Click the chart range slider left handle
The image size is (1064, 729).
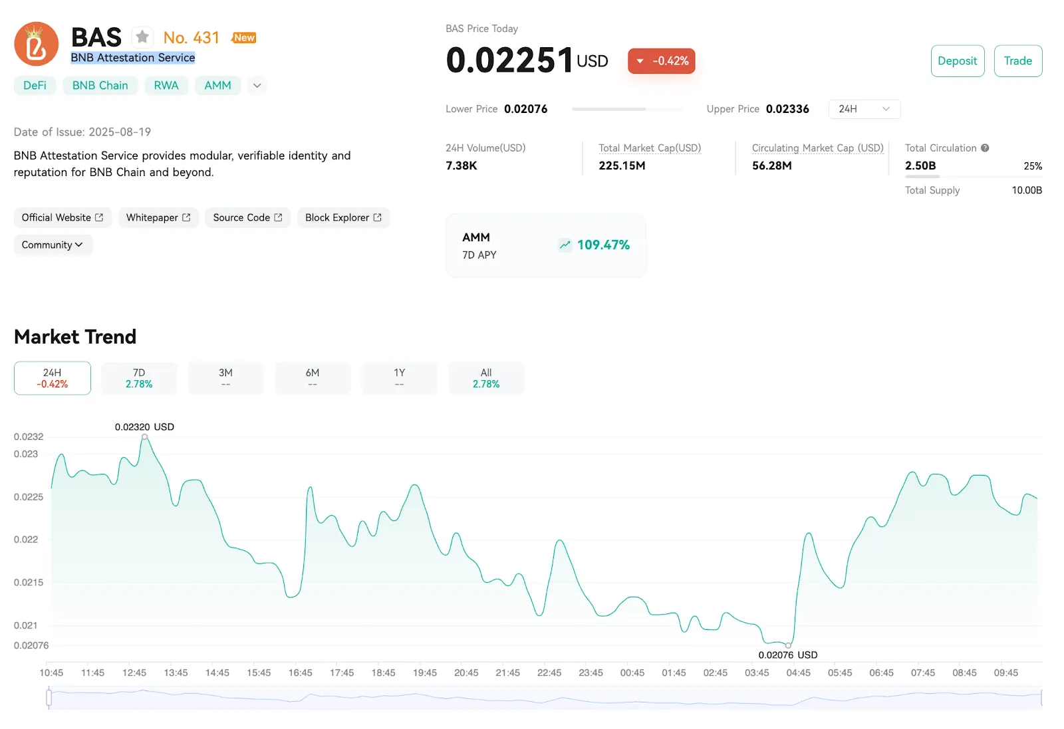tap(49, 697)
